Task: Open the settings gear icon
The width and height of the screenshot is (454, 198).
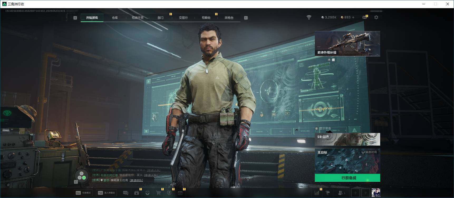Action: pos(376,17)
